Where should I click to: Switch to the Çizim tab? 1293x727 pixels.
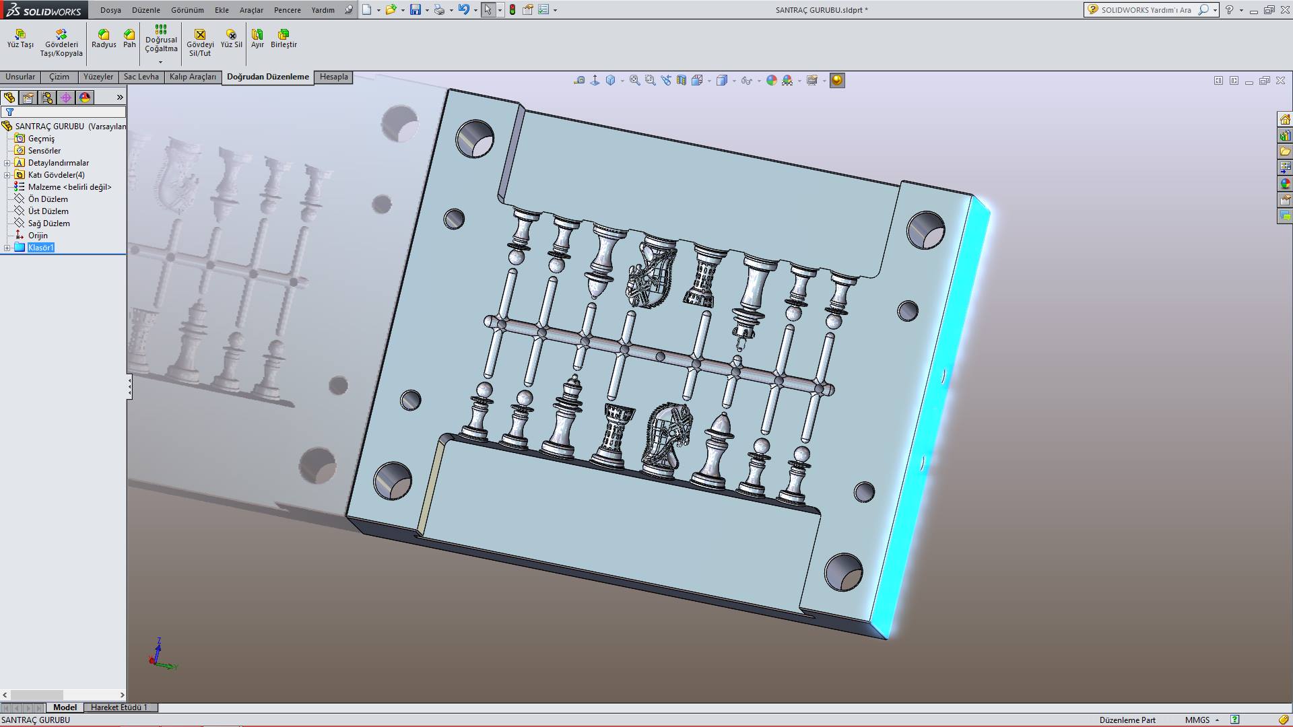(x=59, y=77)
